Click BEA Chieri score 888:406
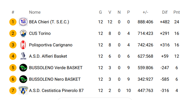Image resolution: width=188 pixels, height=100 pixels. tap(145, 22)
